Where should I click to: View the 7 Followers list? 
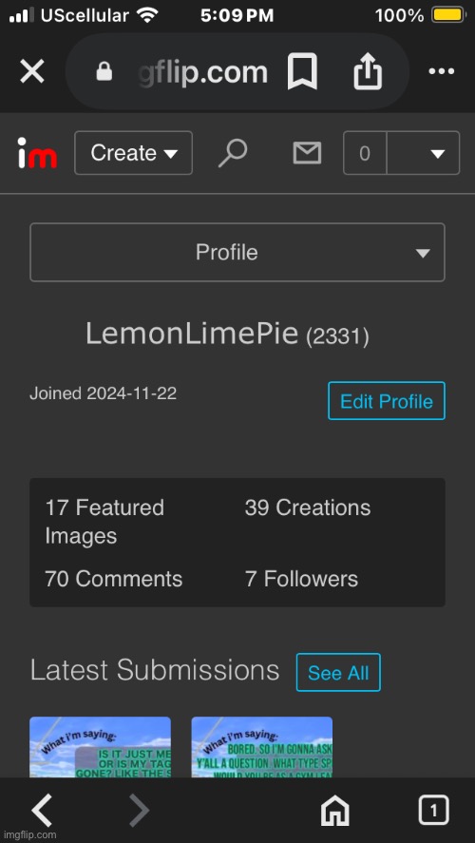pos(301,579)
